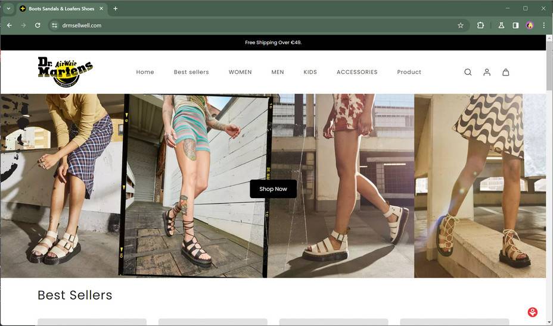Close the Boots Sandals & Loafers tab
553x326 pixels.
tap(101, 8)
